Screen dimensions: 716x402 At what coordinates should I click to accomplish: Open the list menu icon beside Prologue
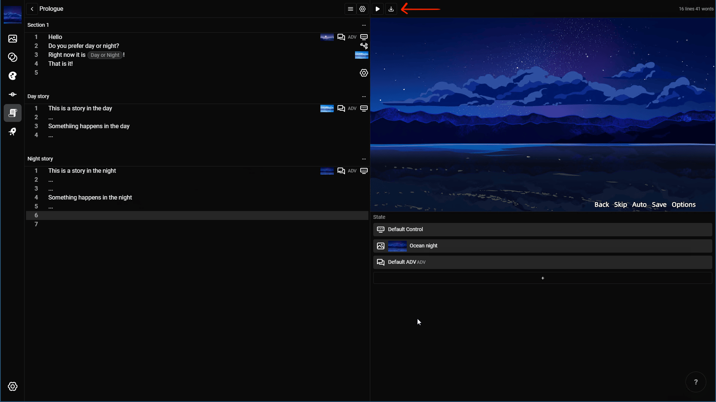[351, 9]
